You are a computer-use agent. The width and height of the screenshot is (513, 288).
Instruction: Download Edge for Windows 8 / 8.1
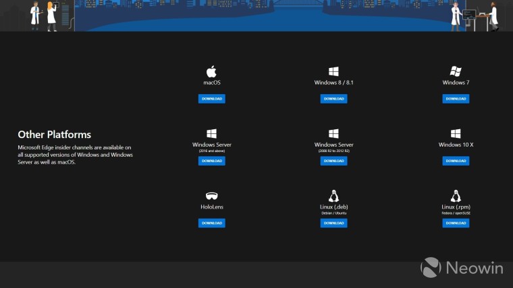[333, 99]
